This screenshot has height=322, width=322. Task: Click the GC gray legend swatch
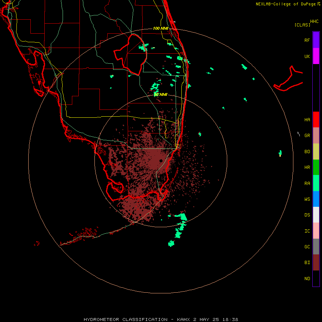pos(316,247)
